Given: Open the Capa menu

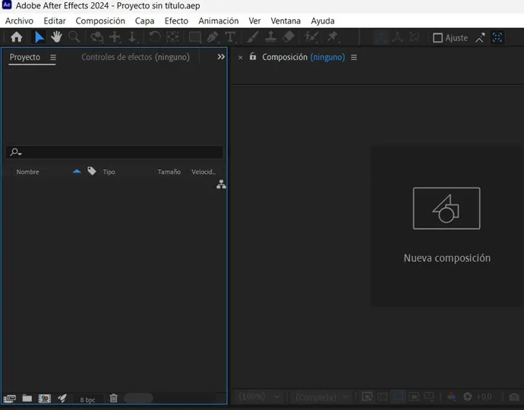Looking at the screenshot, I should [x=145, y=20].
